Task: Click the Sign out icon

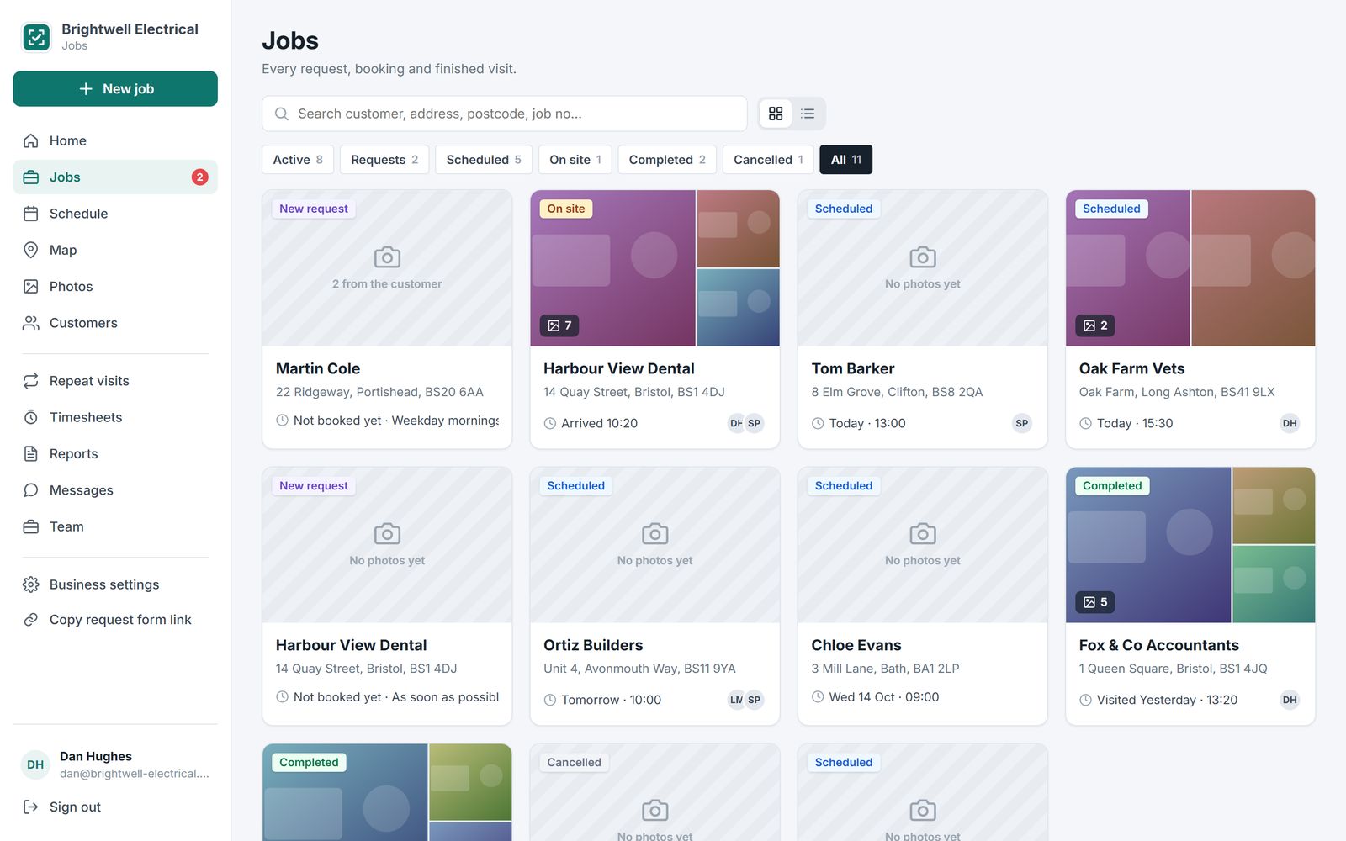Action: click(x=31, y=807)
